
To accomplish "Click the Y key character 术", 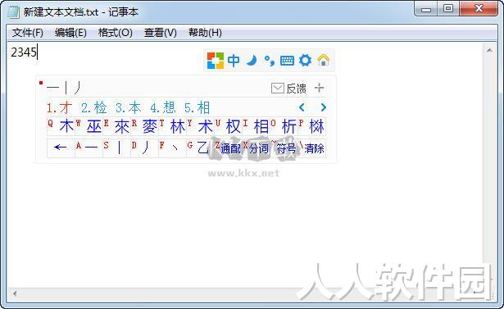I will coord(201,126).
